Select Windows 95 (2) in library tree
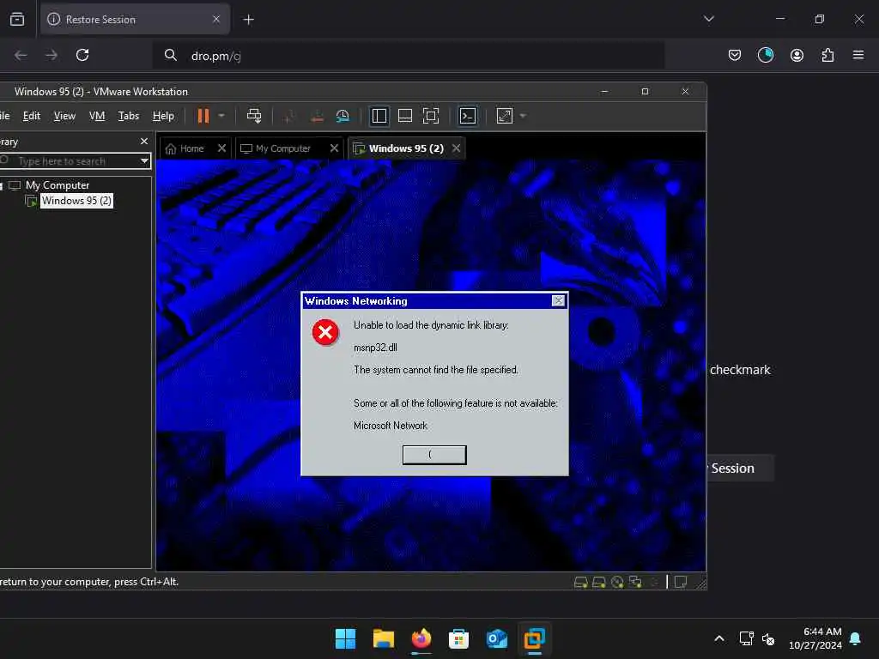The width and height of the screenshot is (879, 659). point(76,201)
